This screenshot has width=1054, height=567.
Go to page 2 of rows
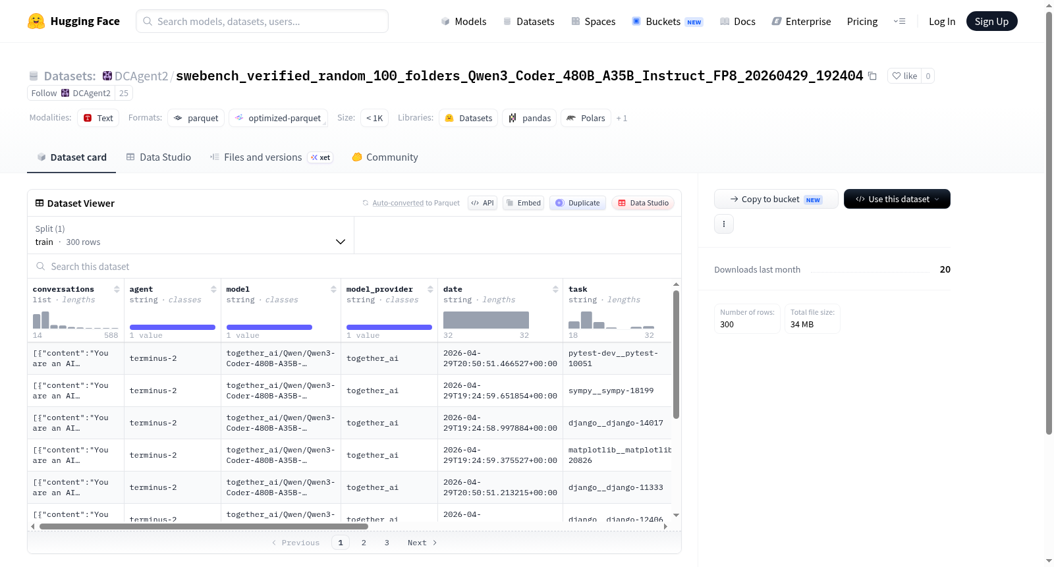[x=364, y=543]
